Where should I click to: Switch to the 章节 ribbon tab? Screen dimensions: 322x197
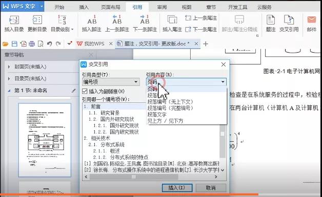pyautogui.click(x=211, y=7)
